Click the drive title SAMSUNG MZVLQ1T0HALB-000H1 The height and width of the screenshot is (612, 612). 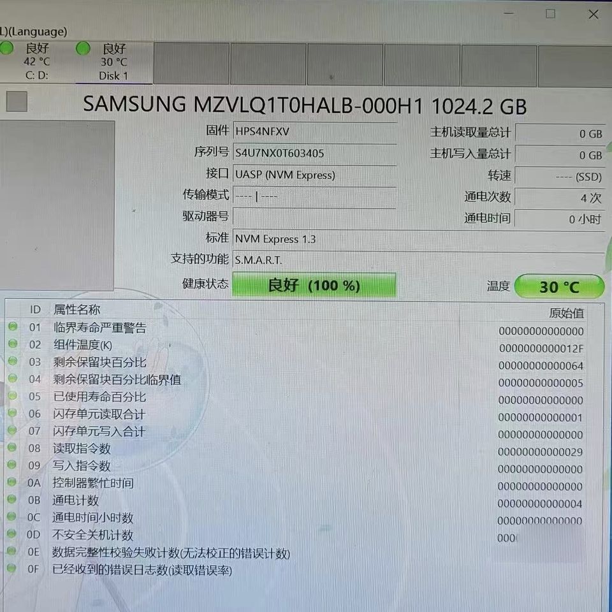pyautogui.click(x=253, y=105)
